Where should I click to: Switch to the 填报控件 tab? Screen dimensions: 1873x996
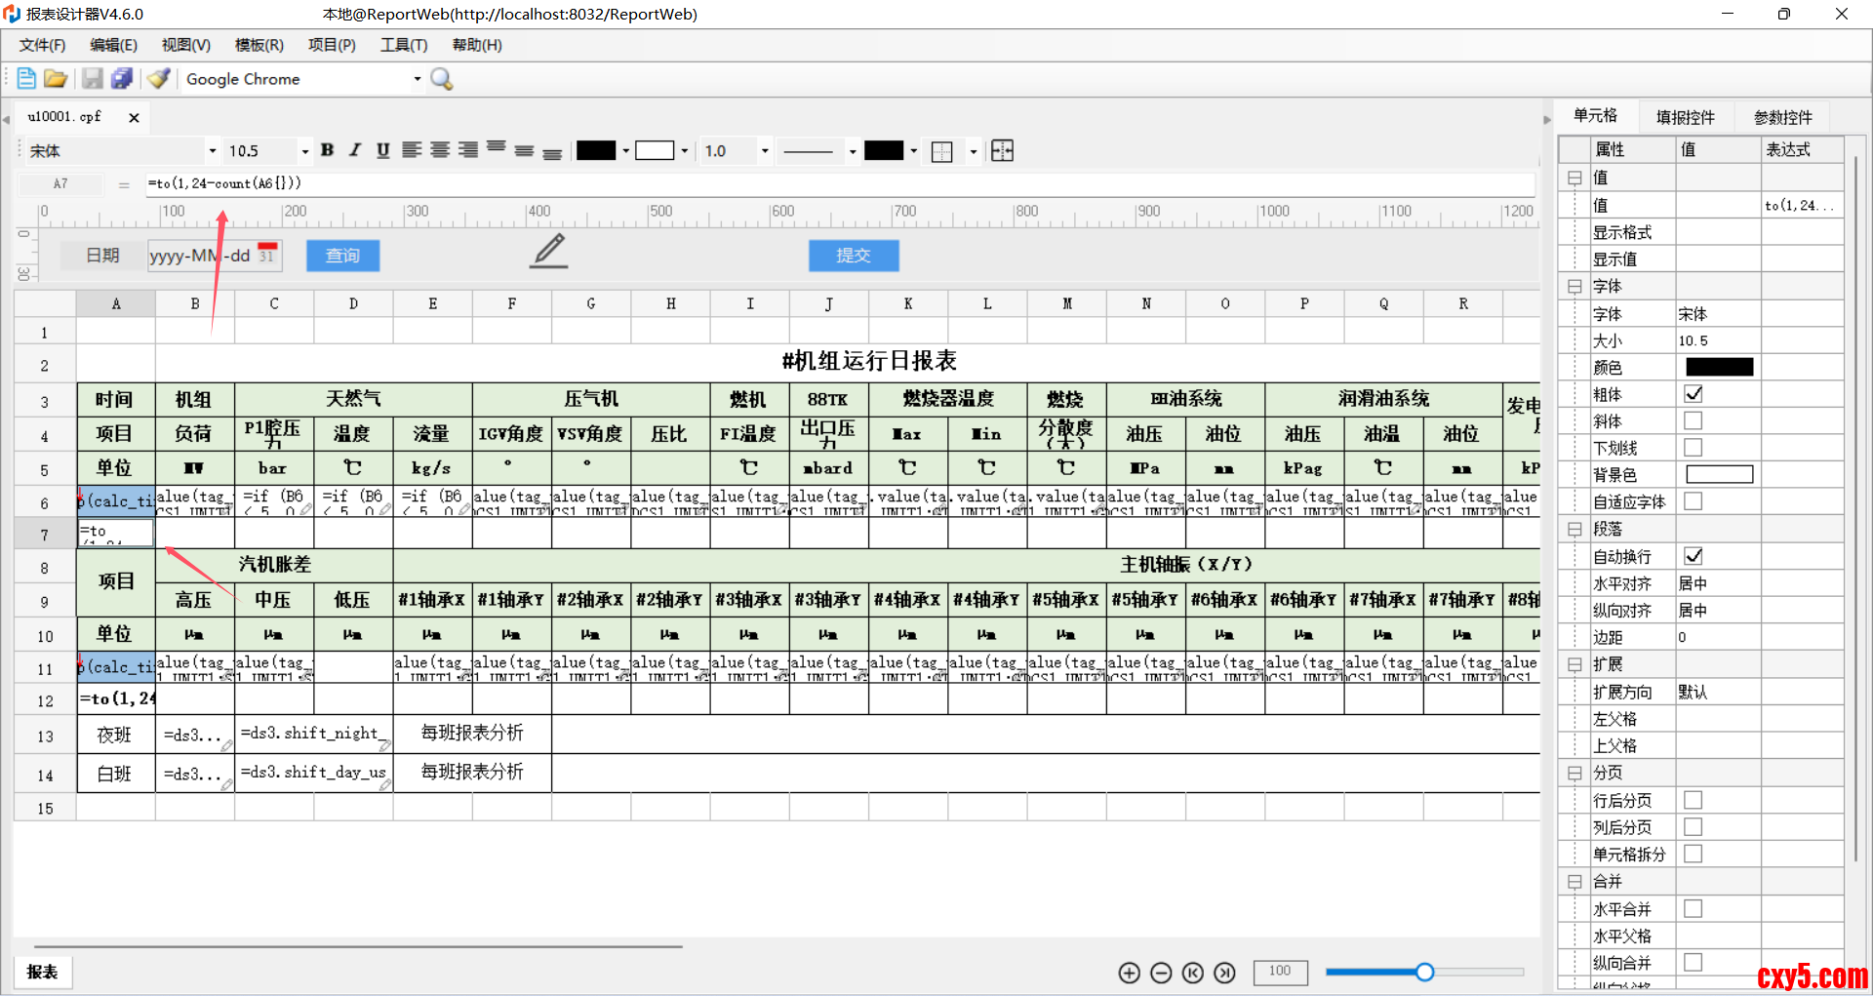[x=1685, y=117]
